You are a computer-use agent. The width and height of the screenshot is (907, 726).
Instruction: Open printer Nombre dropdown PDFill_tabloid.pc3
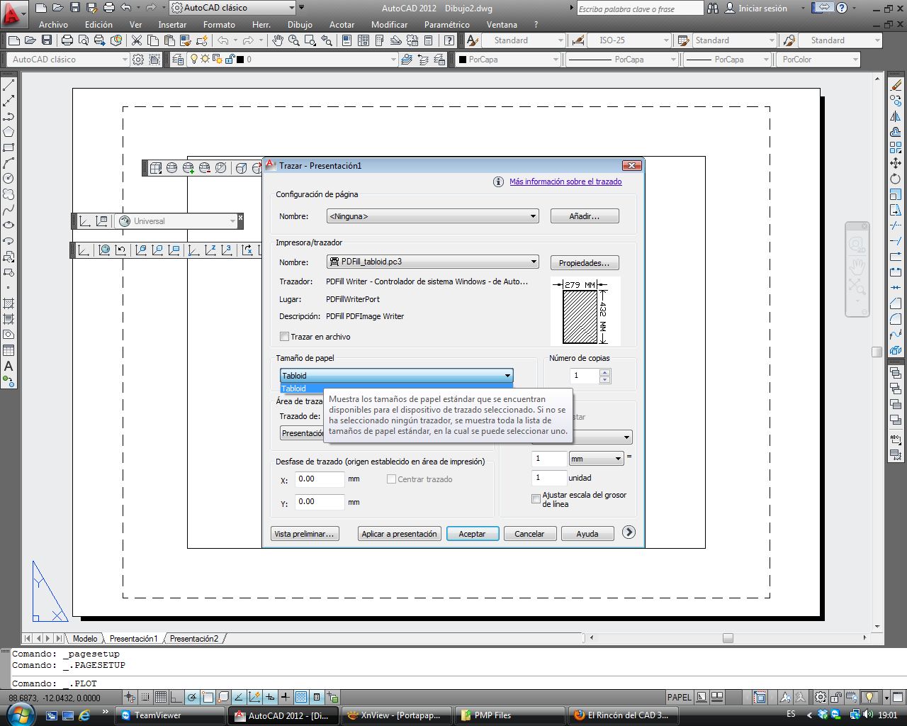pos(433,262)
